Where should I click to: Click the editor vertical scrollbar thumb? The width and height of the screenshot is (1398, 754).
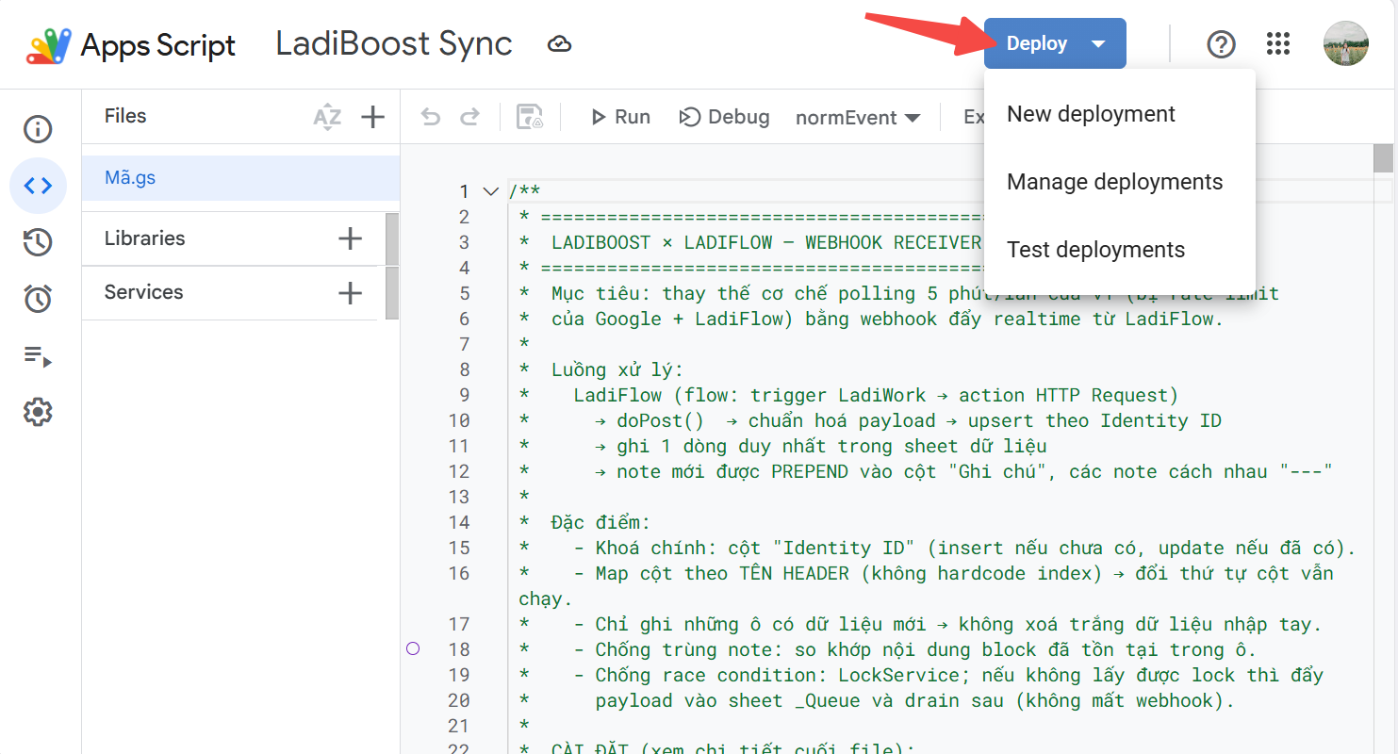1383,158
